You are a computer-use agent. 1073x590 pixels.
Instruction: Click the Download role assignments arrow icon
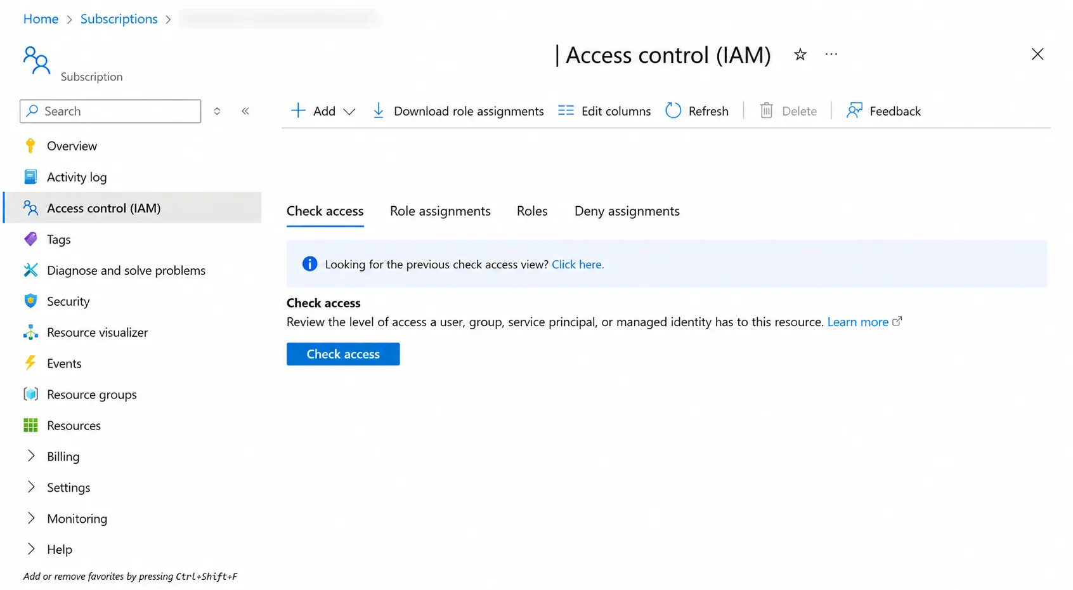coord(379,111)
